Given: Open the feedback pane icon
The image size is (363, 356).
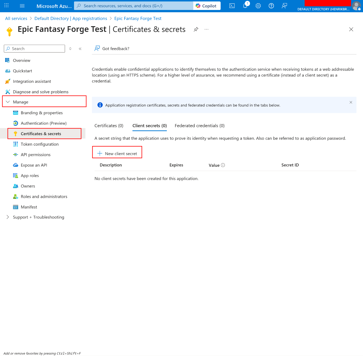Looking at the screenshot, I should [284, 6].
